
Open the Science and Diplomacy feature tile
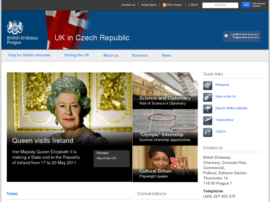[165, 90]
